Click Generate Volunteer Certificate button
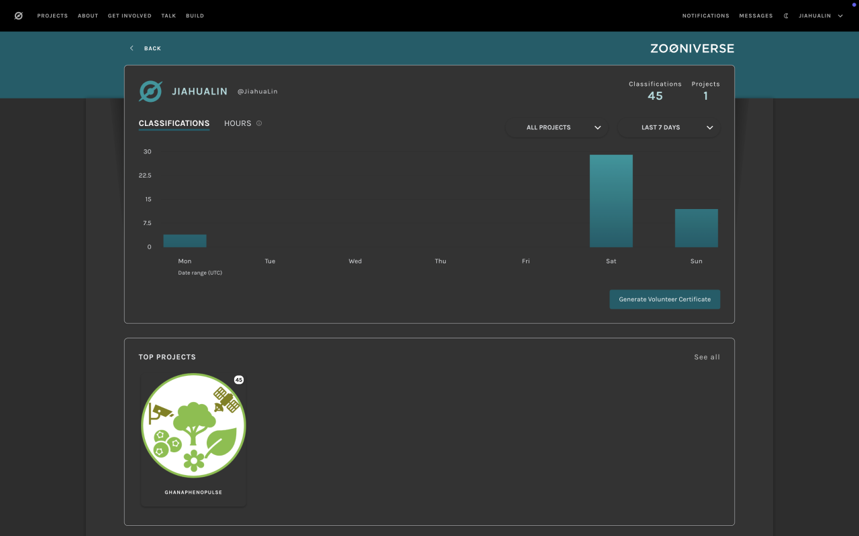 click(x=664, y=299)
